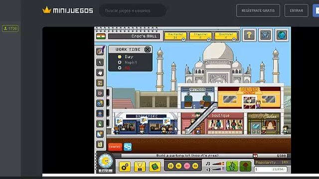319x179 pixels.
Task: Expand the first yellow stats dropdown
Action: point(175,36)
